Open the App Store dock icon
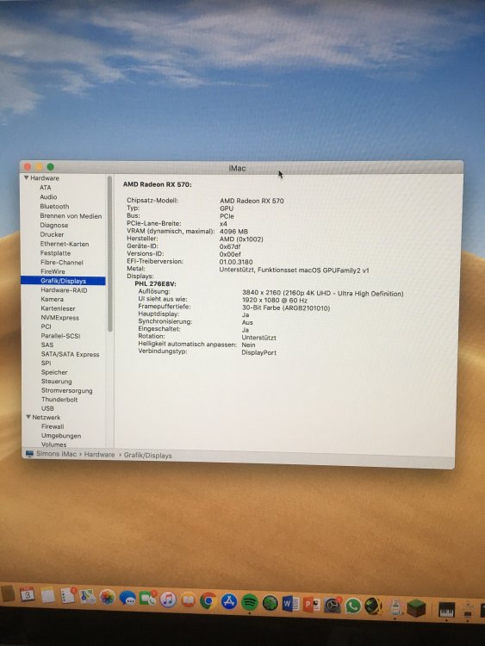The image size is (485, 646). 229,601
